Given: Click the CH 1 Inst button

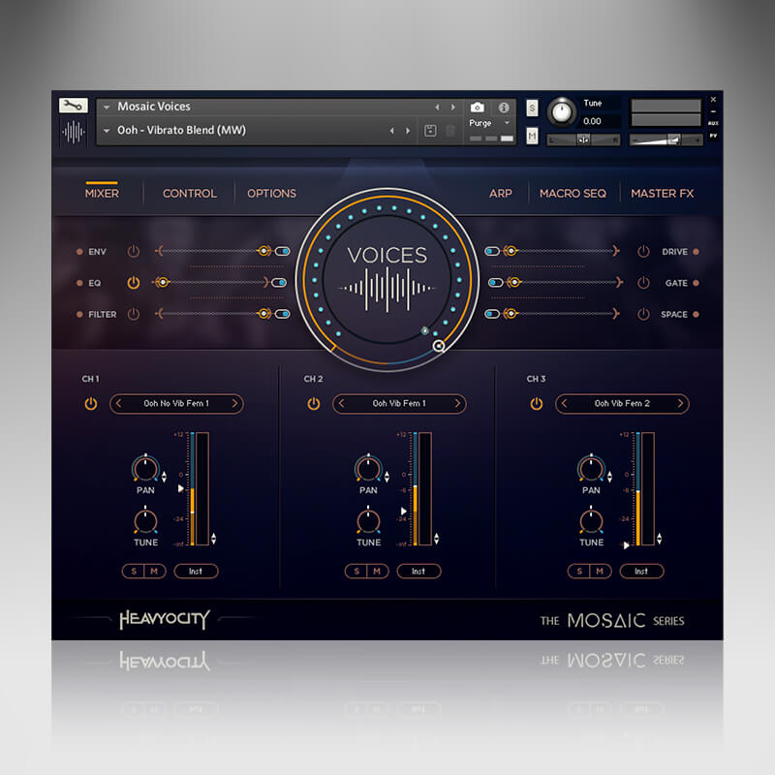Looking at the screenshot, I should pos(196,572).
